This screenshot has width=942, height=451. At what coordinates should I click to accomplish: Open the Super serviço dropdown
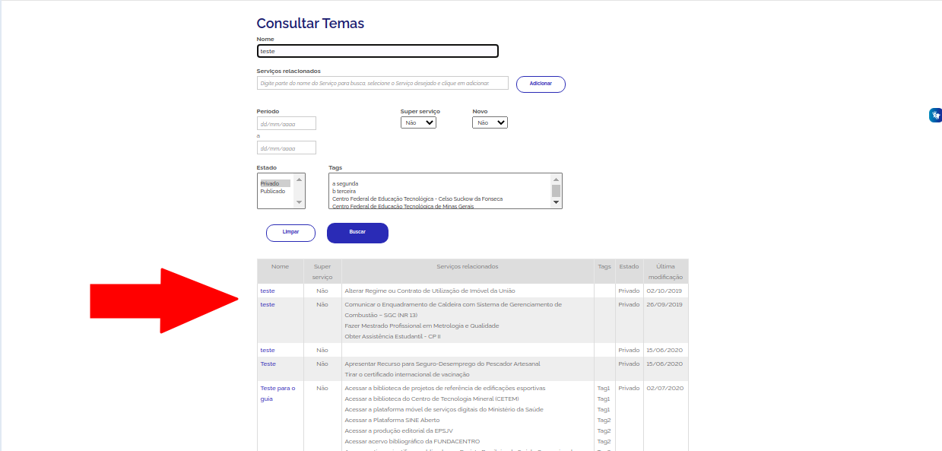(418, 122)
